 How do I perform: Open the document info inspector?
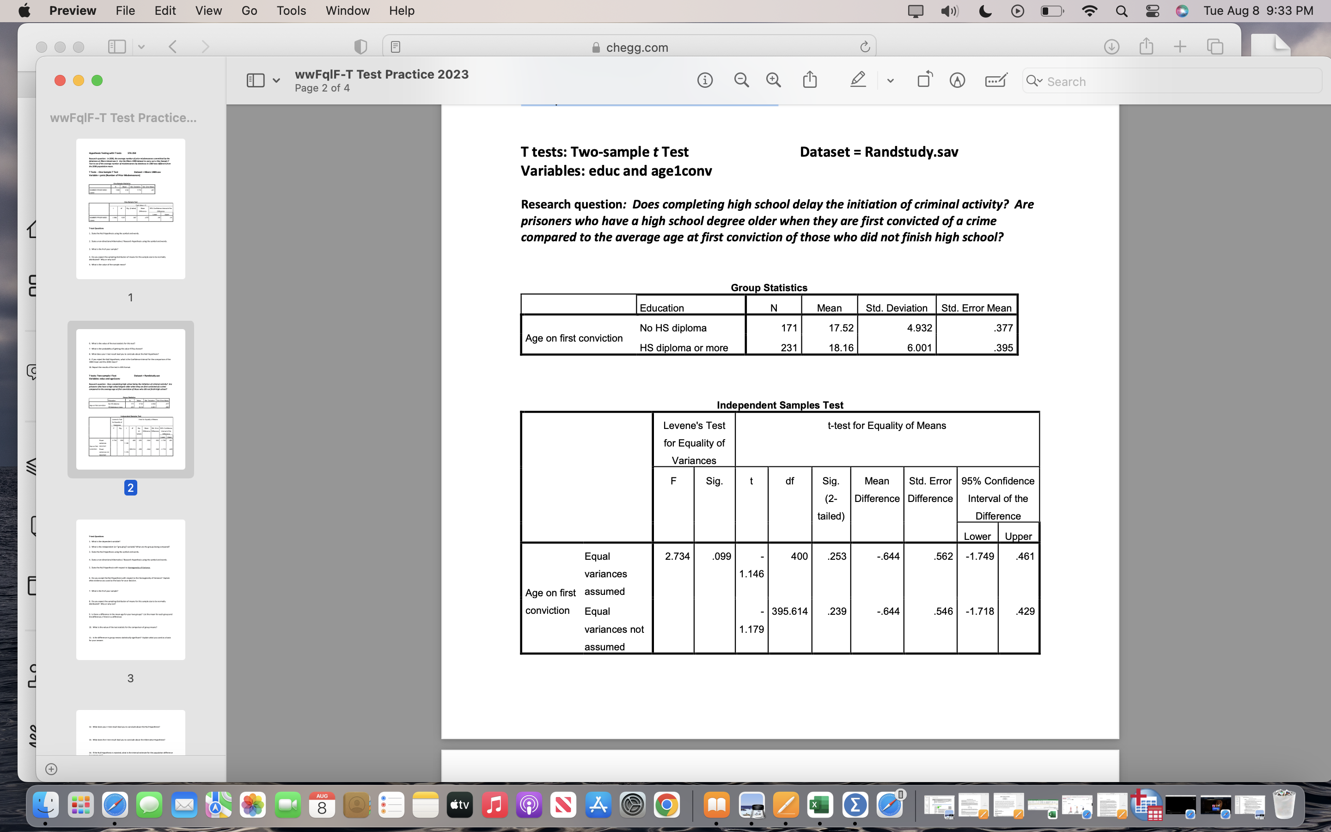704,80
